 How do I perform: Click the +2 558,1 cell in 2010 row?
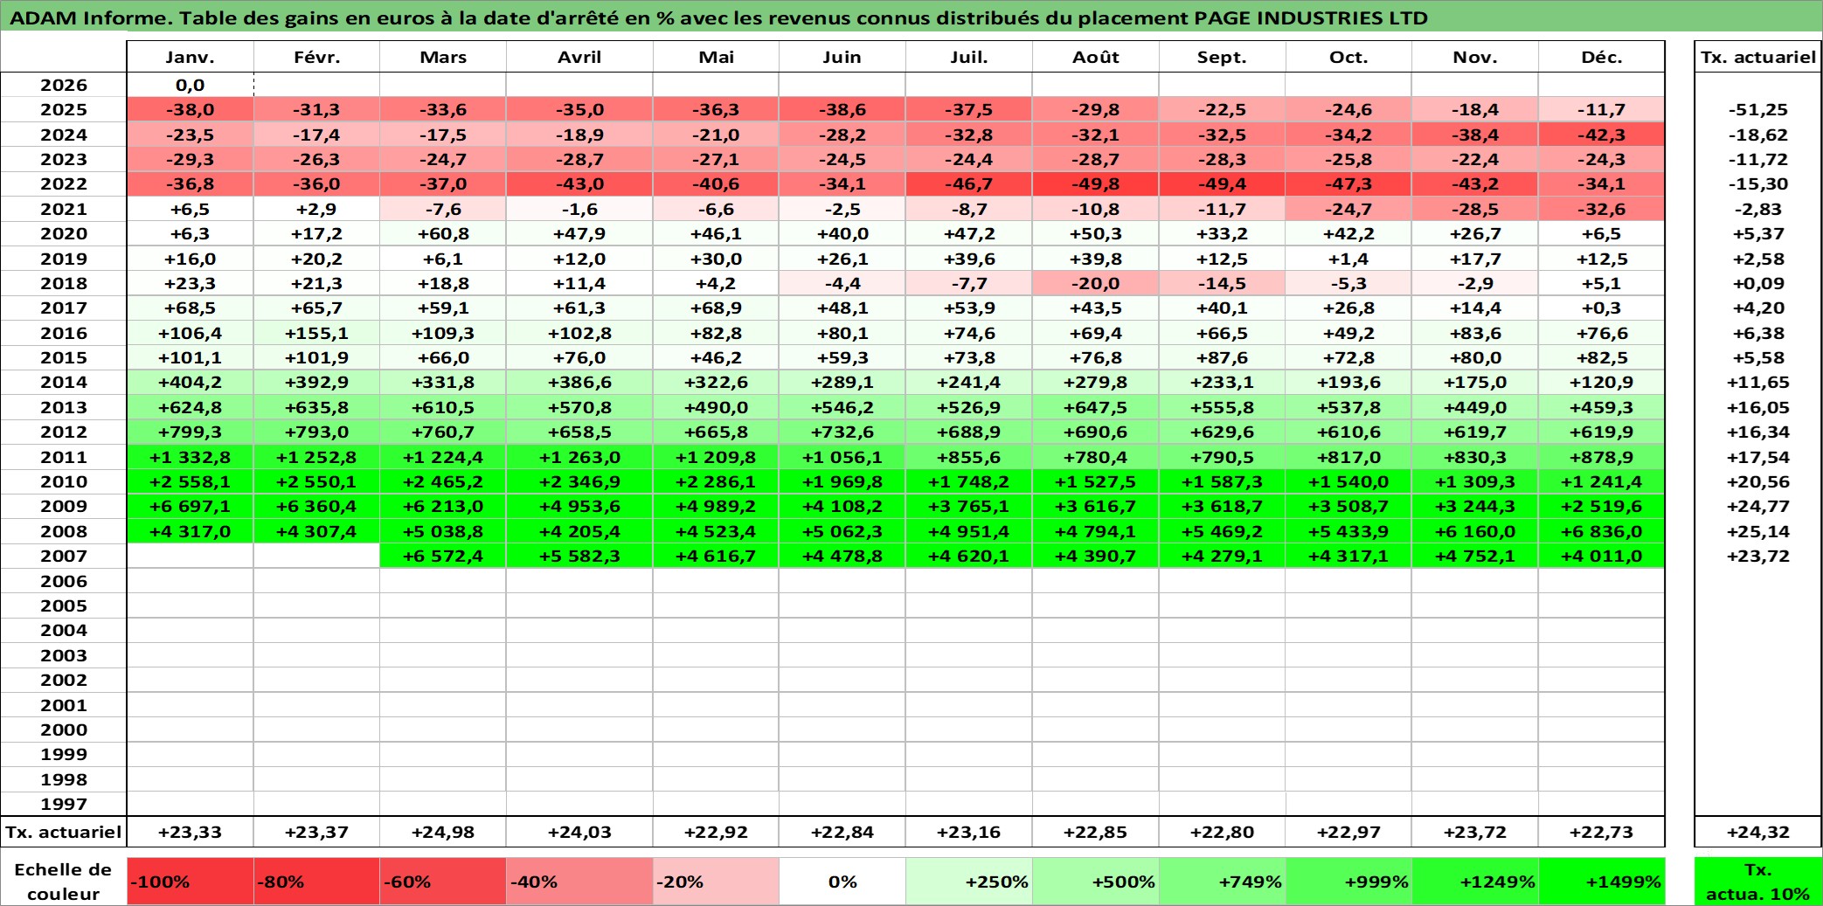pyautogui.click(x=190, y=481)
